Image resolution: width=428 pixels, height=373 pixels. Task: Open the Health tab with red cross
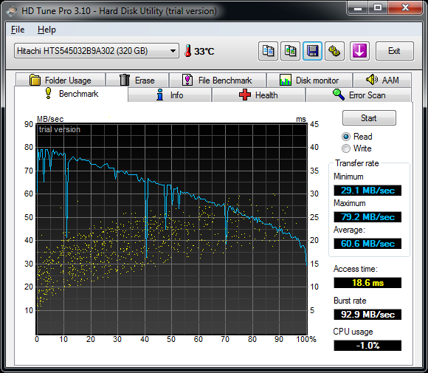258,95
